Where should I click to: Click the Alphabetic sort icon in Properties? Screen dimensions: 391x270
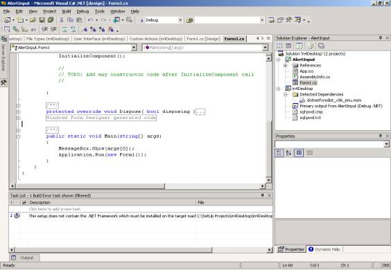(288, 153)
